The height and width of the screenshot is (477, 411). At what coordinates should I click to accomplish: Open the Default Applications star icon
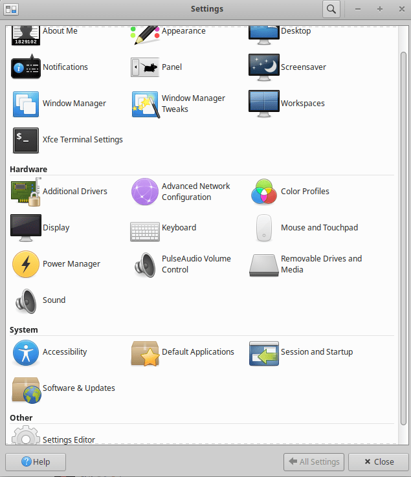pos(145,353)
